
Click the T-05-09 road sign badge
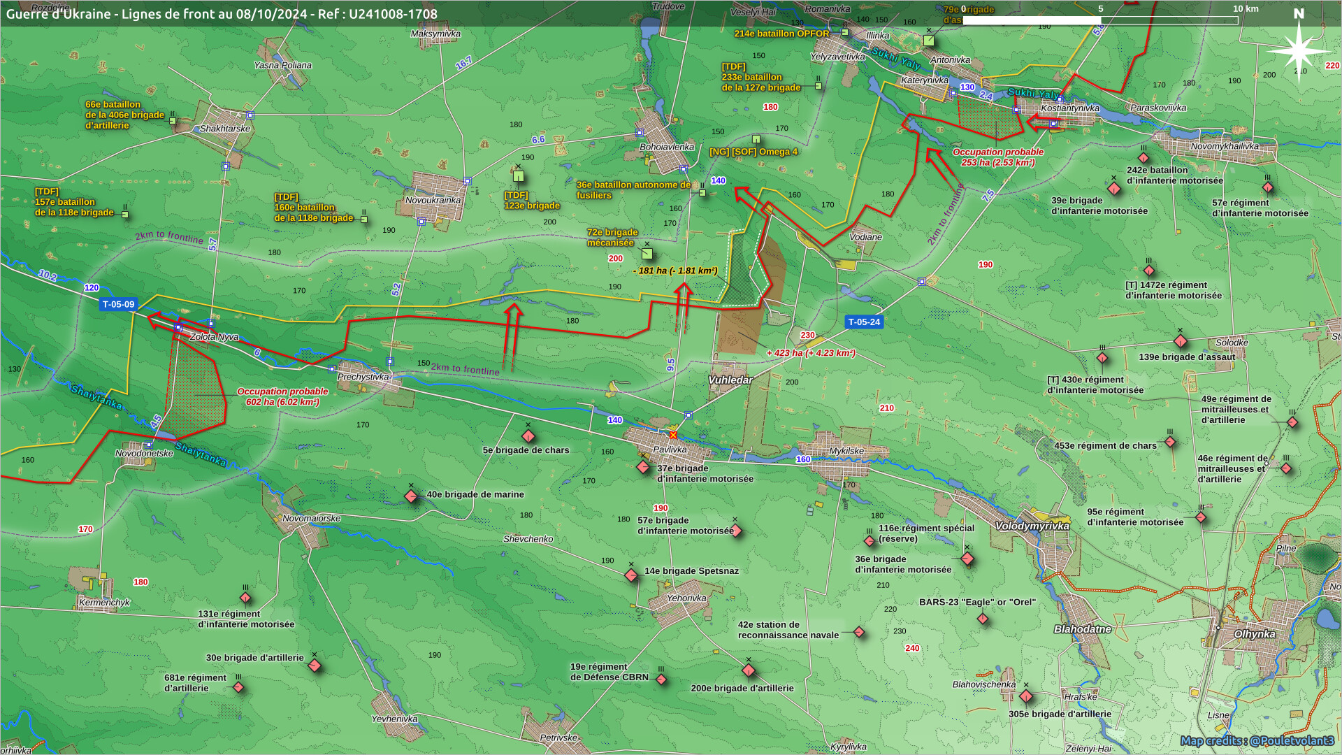118,304
